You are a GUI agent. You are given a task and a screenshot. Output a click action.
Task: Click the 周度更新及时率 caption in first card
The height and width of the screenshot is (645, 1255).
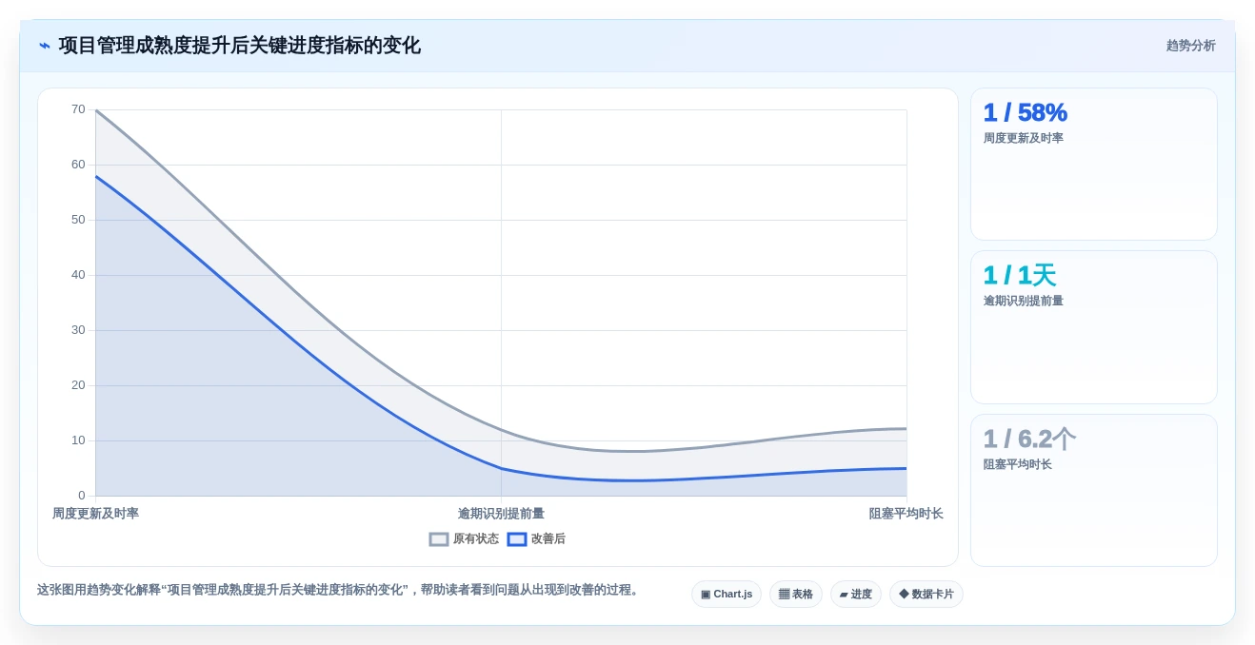[x=1024, y=138]
